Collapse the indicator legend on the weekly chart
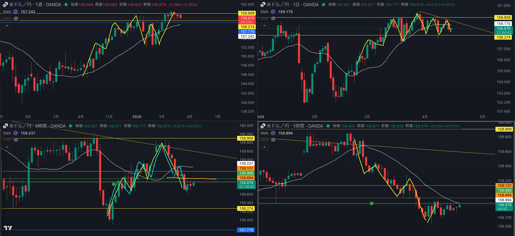Image resolution: width=515 pixels, height=236 pixels. click(x=7, y=26)
